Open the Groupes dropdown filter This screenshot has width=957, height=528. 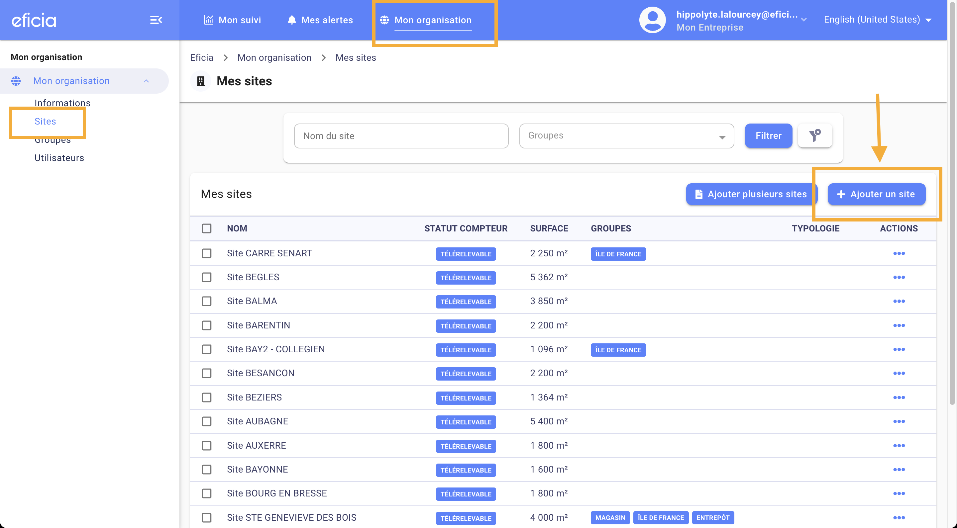(626, 136)
